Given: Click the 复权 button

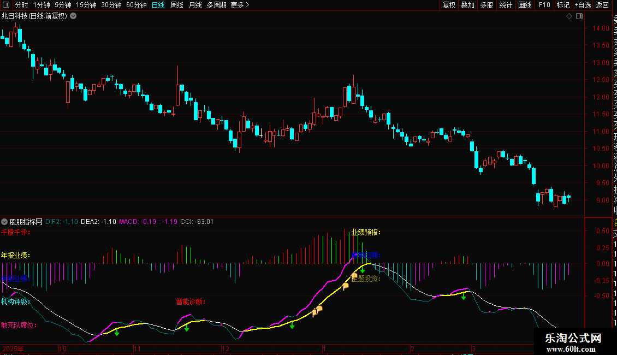Looking at the screenshot, I should 449,5.
